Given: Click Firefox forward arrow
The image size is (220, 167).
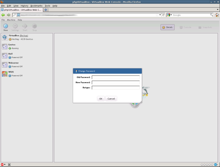Looking at the screenshot, I should click(x=9, y=15).
